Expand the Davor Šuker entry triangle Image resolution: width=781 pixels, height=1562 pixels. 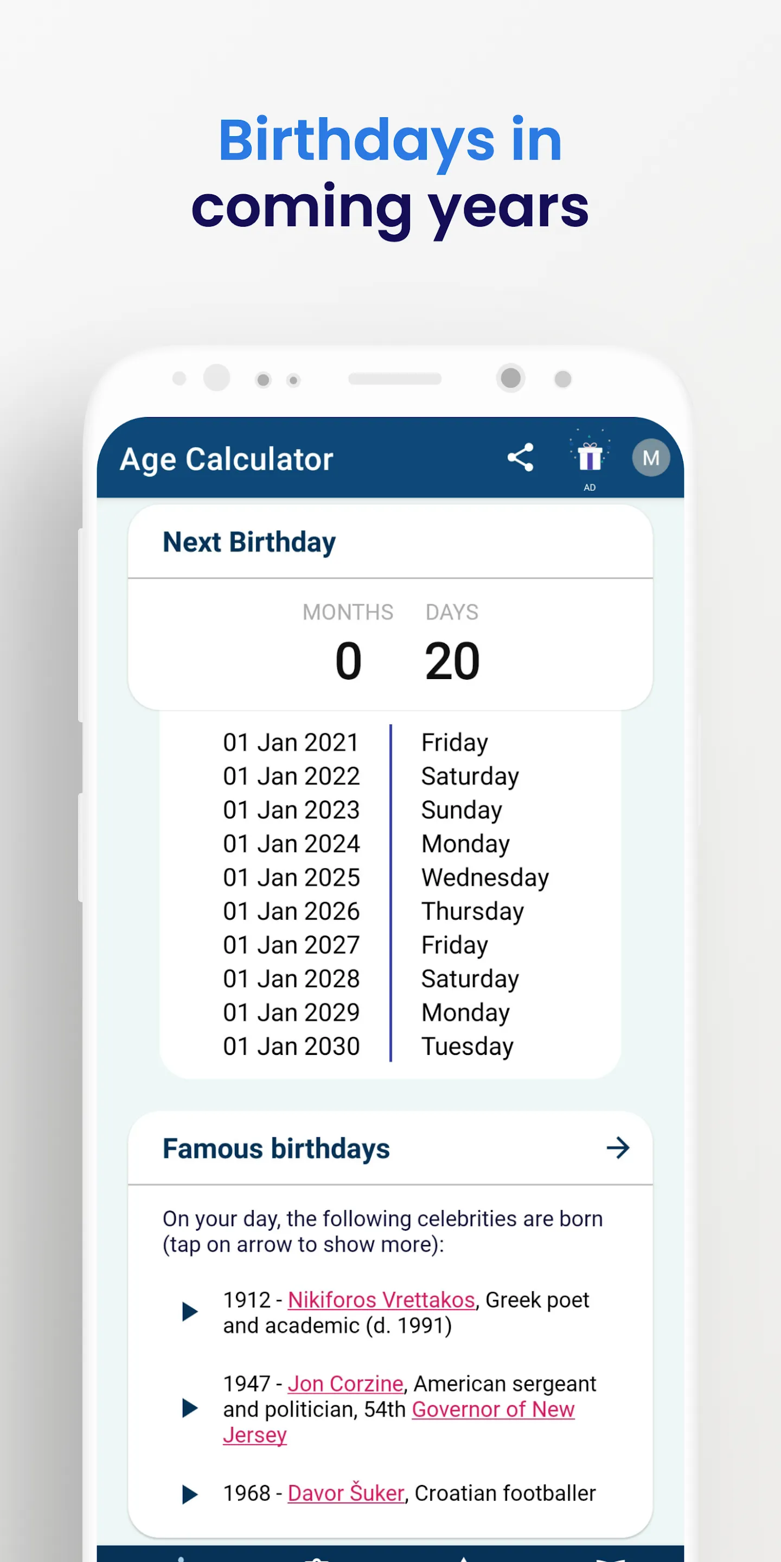[190, 1494]
